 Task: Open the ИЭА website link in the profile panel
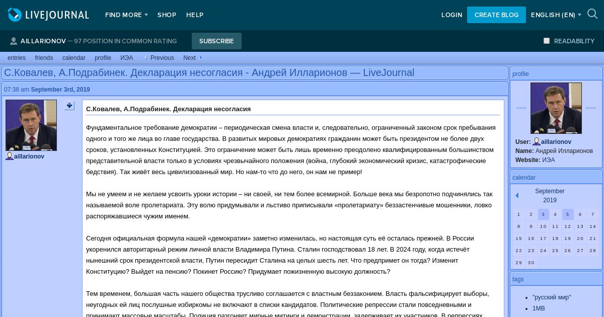549,160
